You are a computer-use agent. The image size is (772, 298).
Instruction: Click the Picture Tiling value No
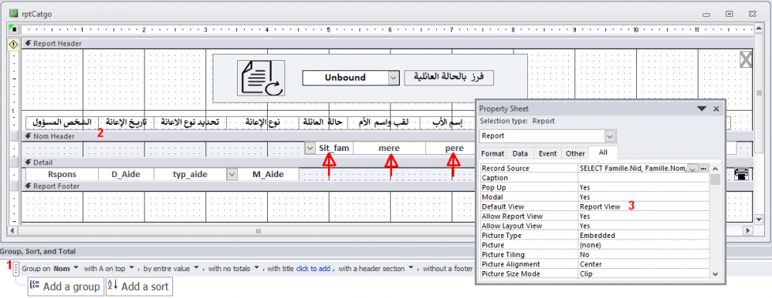644,254
